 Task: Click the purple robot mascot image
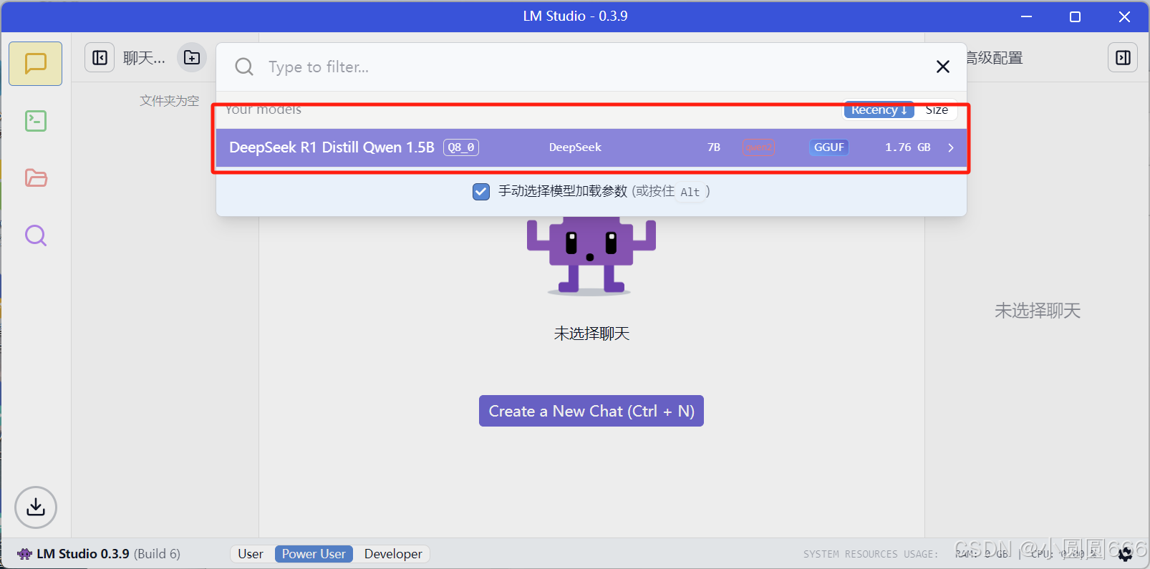(x=591, y=256)
